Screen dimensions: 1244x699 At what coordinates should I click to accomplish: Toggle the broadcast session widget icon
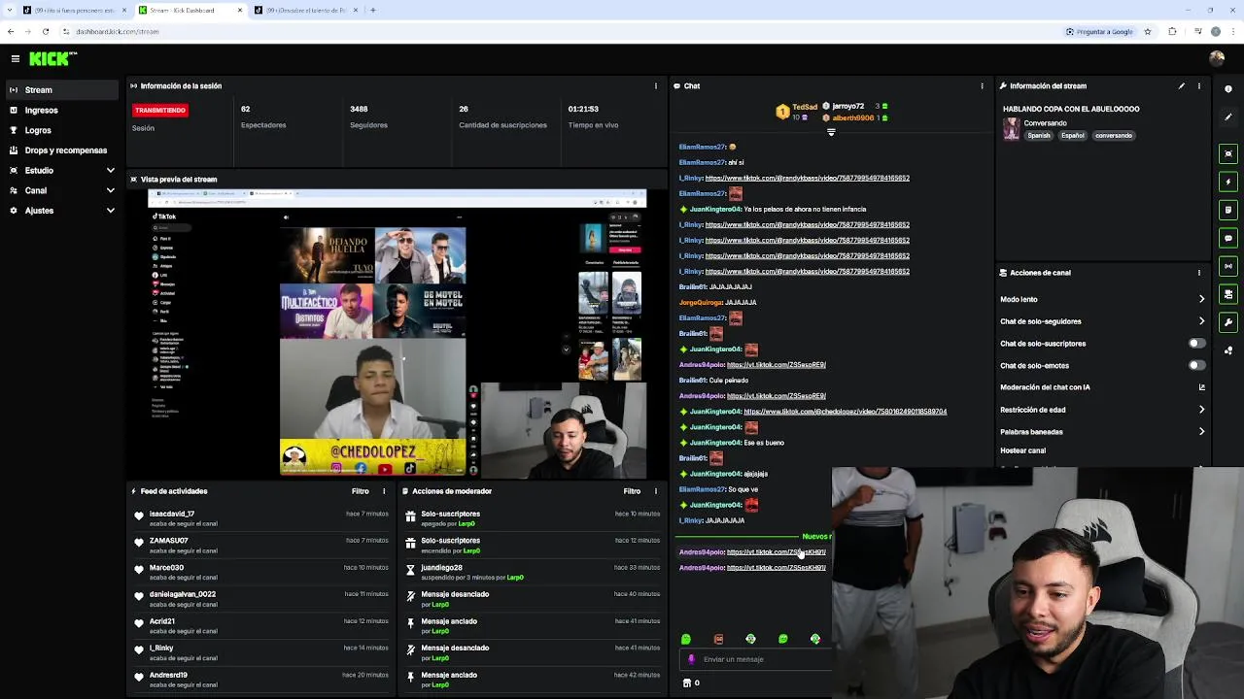(1228, 266)
